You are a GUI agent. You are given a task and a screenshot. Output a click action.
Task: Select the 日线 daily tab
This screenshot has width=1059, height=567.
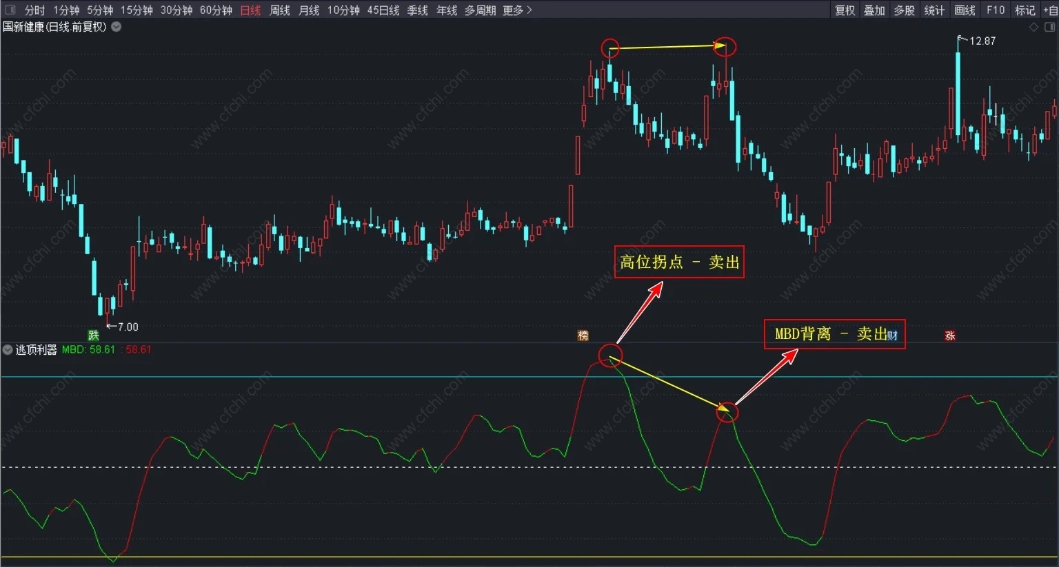[x=250, y=10]
